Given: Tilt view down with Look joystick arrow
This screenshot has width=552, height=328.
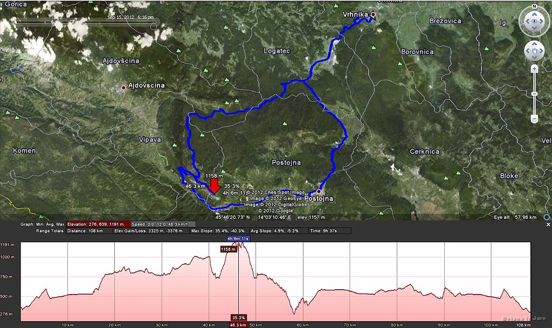Looking at the screenshot, I should click(534, 29).
